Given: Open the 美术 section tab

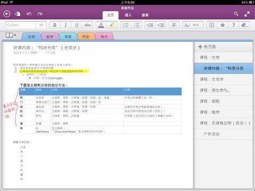Looking at the screenshot, I should 104,37.
